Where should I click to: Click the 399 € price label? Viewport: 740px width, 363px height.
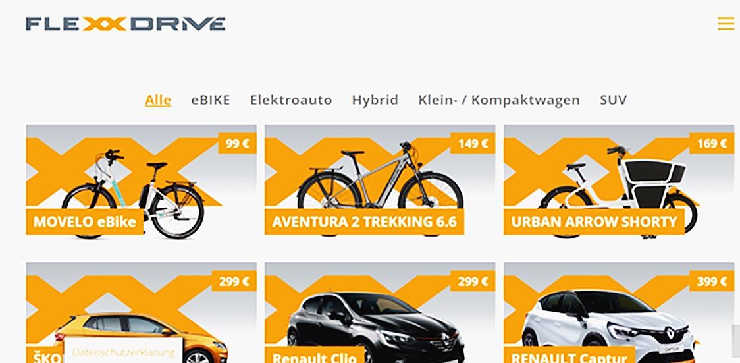712,281
